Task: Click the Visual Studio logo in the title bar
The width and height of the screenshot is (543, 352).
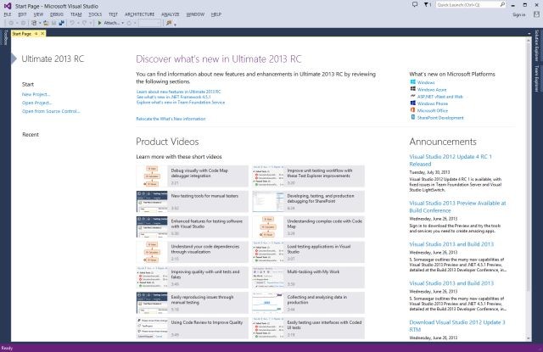Action: pyautogui.click(x=8, y=6)
